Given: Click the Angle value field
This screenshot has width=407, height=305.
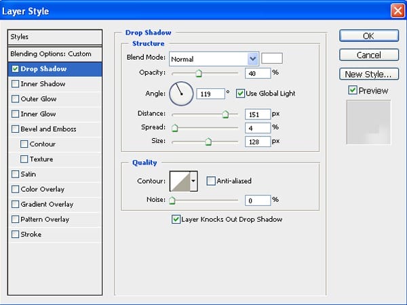Looking at the screenshot, I should pos(210,94).
